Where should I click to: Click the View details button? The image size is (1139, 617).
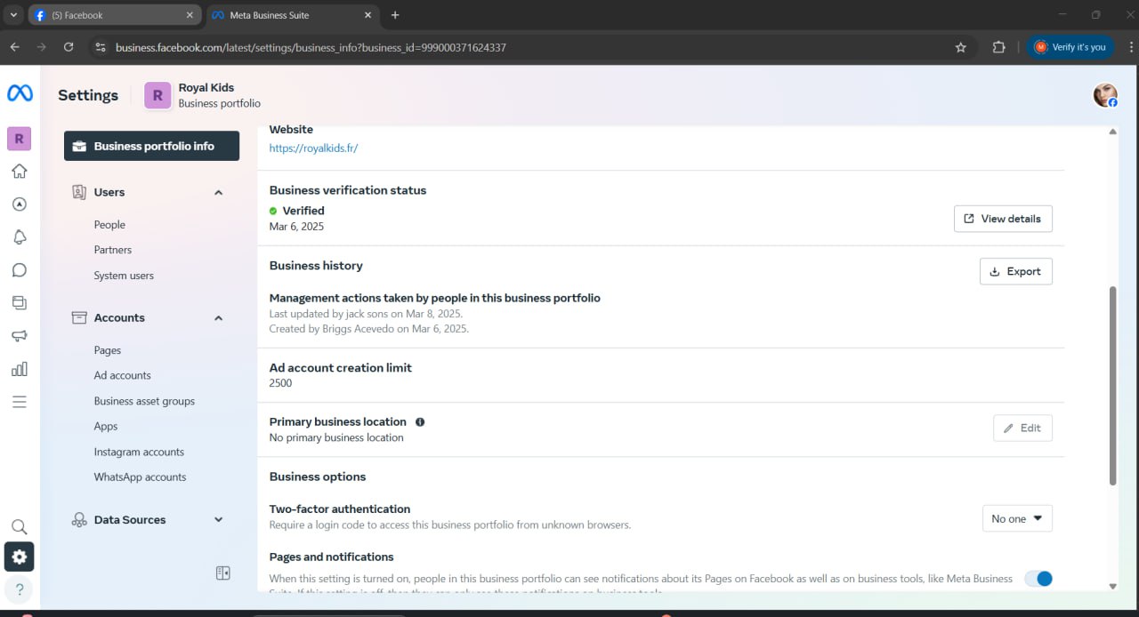point(1003,219)
